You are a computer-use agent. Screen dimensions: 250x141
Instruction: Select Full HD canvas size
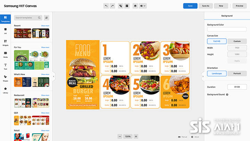(217, 41)
